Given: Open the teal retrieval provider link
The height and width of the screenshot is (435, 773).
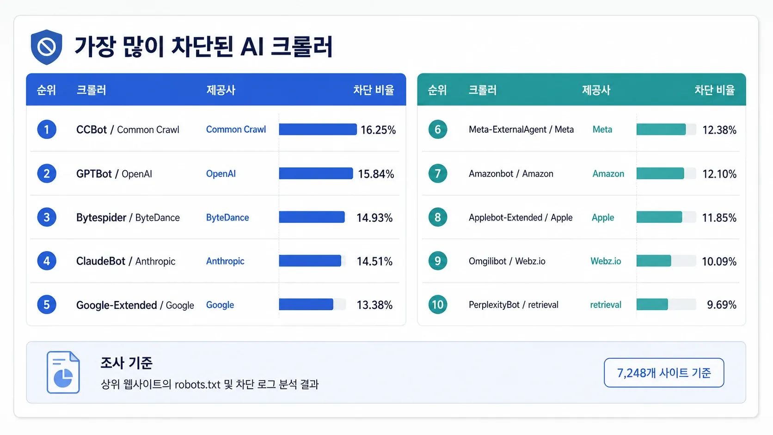Looking at the screenshot, I should (606, 305).
